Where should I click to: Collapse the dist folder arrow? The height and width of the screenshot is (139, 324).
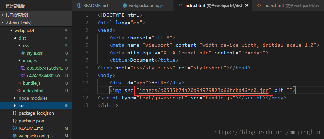15,38
